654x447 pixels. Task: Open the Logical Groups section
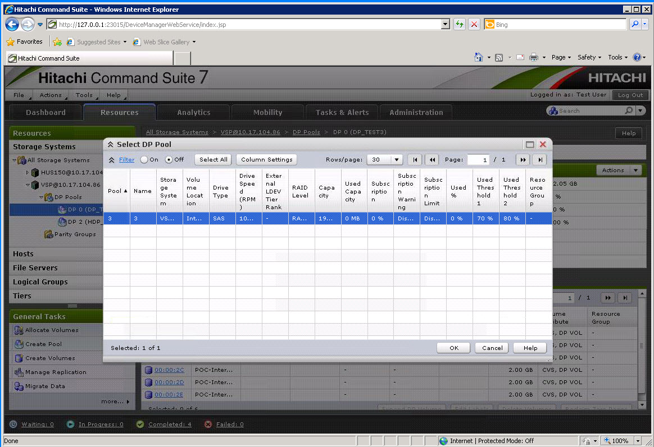pos(56,282)
